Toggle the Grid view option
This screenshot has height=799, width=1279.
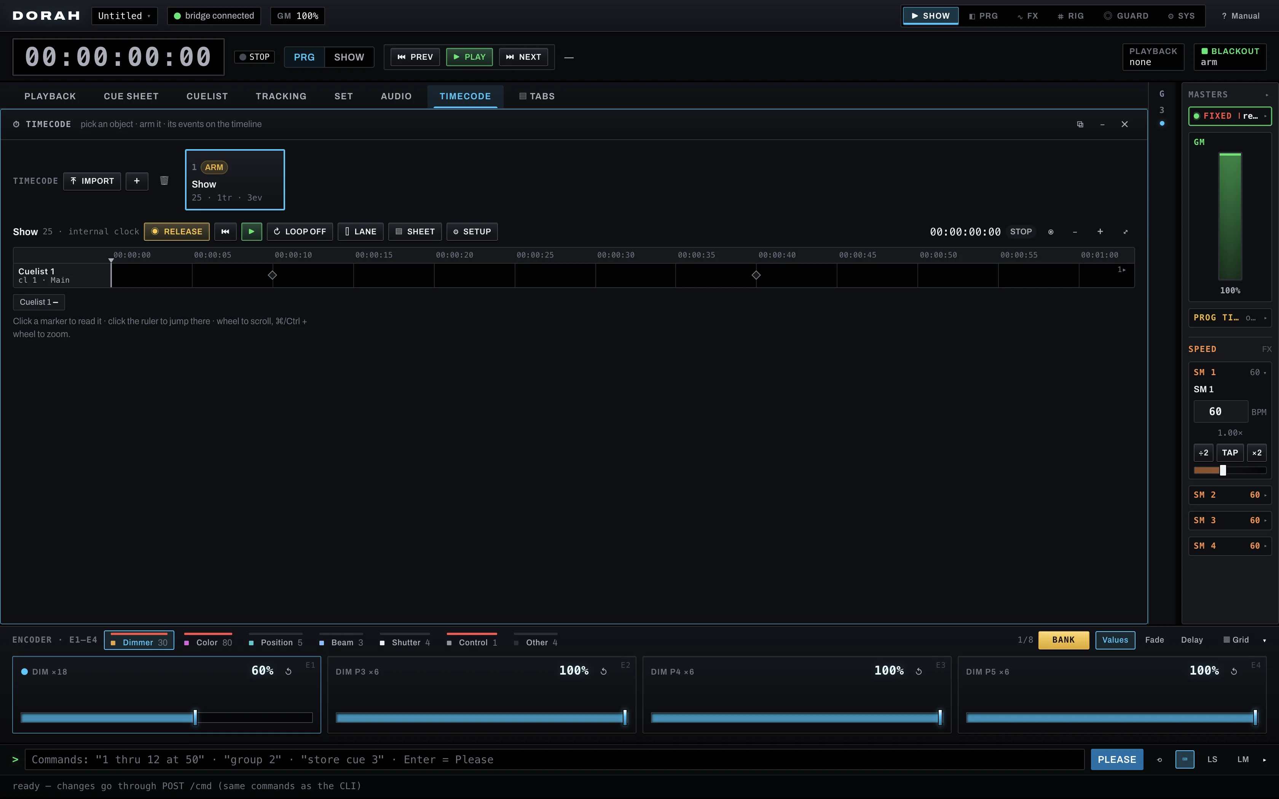(x=1236, y=640)
